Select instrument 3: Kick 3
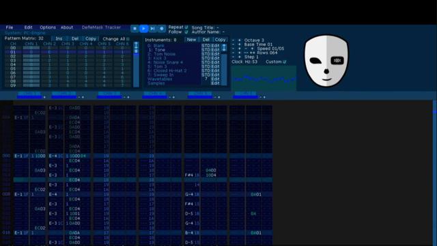 [x=156, y=58]
